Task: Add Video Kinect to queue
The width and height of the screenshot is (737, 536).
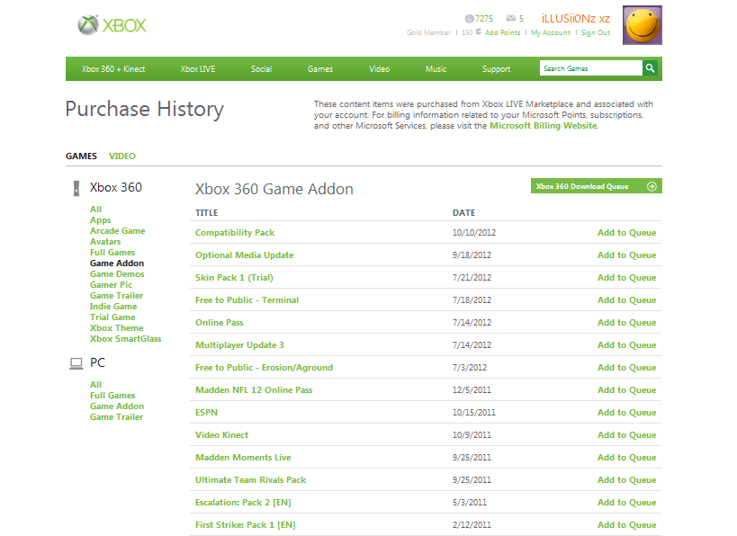Action: click(x=626, y=435)
